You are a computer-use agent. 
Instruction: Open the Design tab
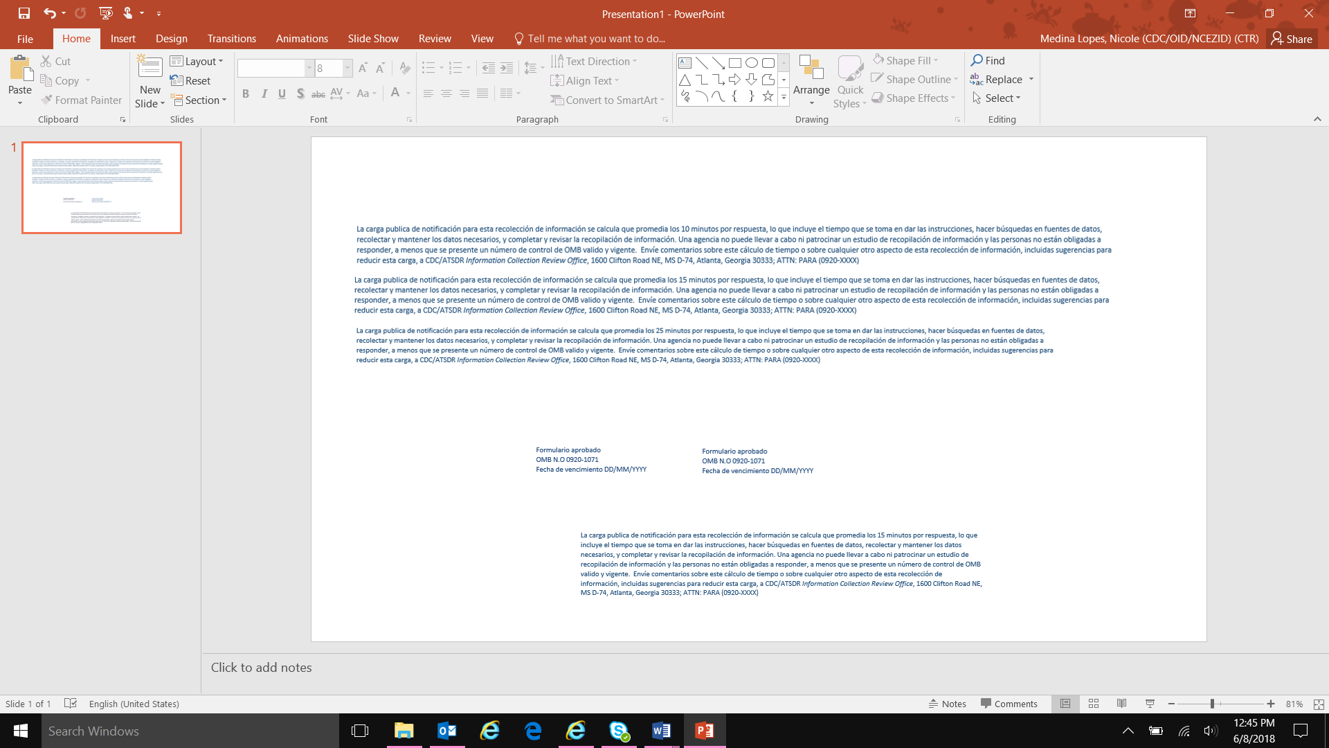coord(171,39)
